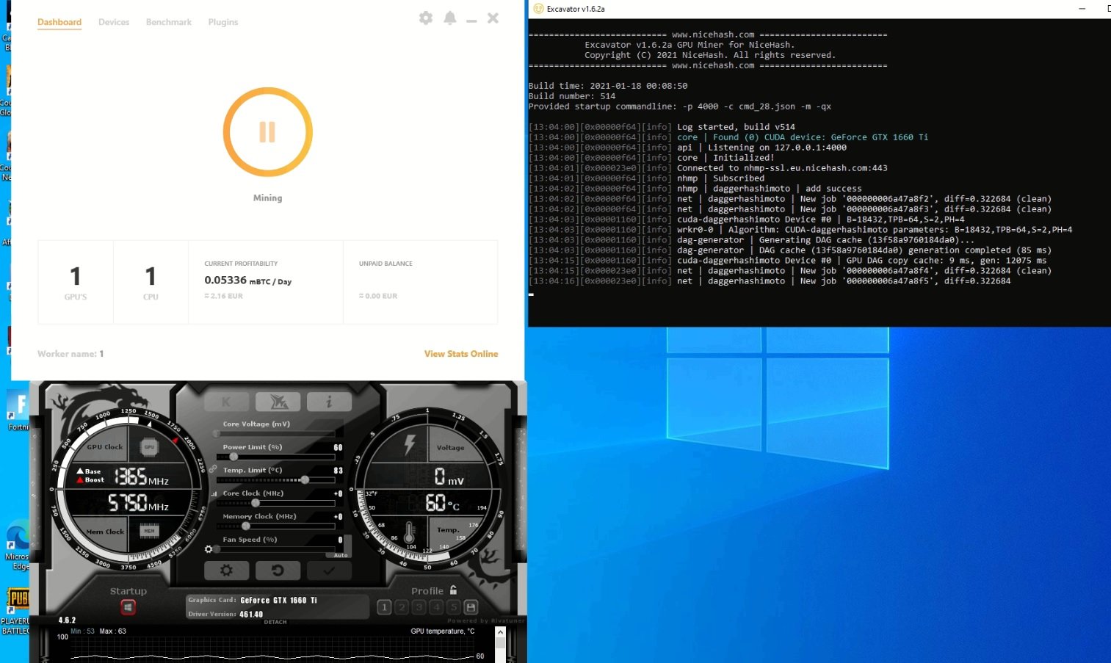Screen dimensions: 1111x663
Task: Click the lightning bolt voltage icon
Action: pyautogui.click(x=410, y=444)
